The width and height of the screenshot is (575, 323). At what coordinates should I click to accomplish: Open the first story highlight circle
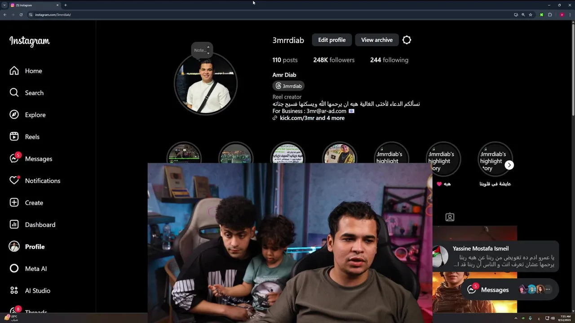[184, 153]
